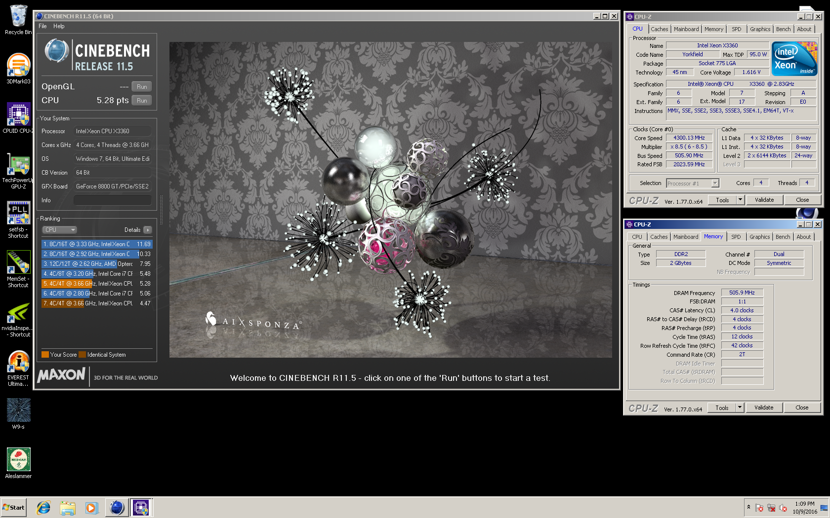Click the network tray icon
830x518 pixels.
coord(771,508)
